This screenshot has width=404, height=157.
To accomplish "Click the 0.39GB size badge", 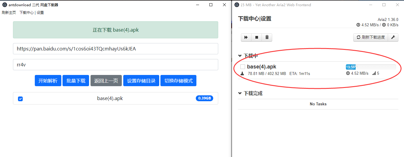I will [x=204, y=98].
